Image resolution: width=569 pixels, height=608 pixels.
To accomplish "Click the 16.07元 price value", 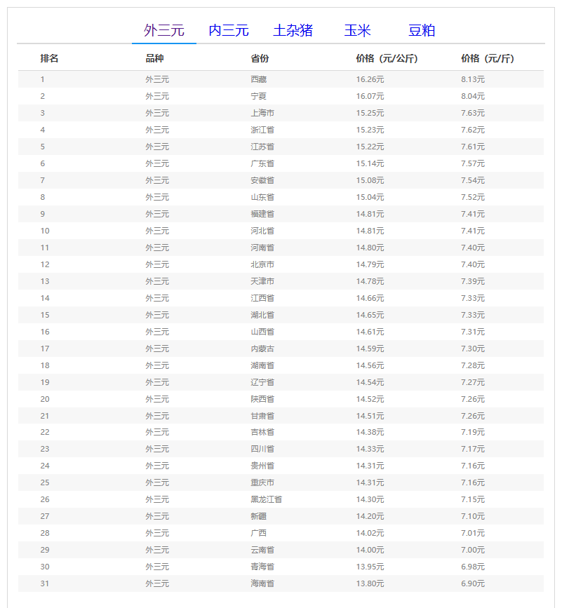I will click(370, 96).
